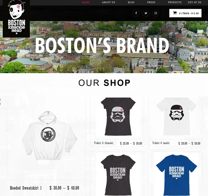Go to the Home menu item
This screenshot has height=196, width=208.
[x=86, y=2]
